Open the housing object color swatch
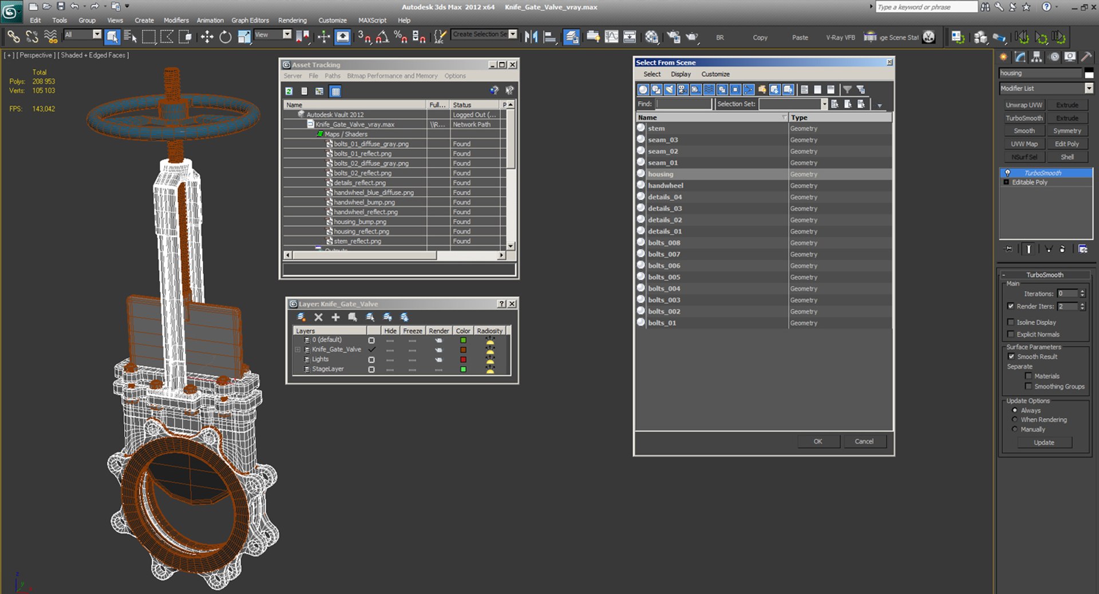Viewport: 1099px width, 594px height. [1089, 73]
